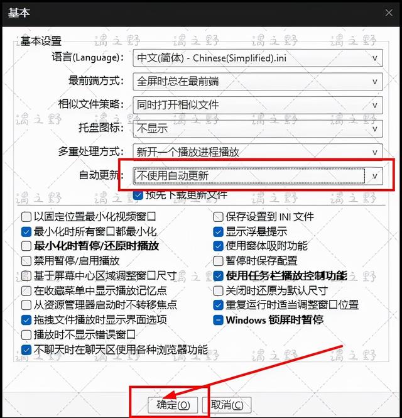
Task: Expand the 托盘图标 dropdown showing 不显示
Action: click(258, 129)
